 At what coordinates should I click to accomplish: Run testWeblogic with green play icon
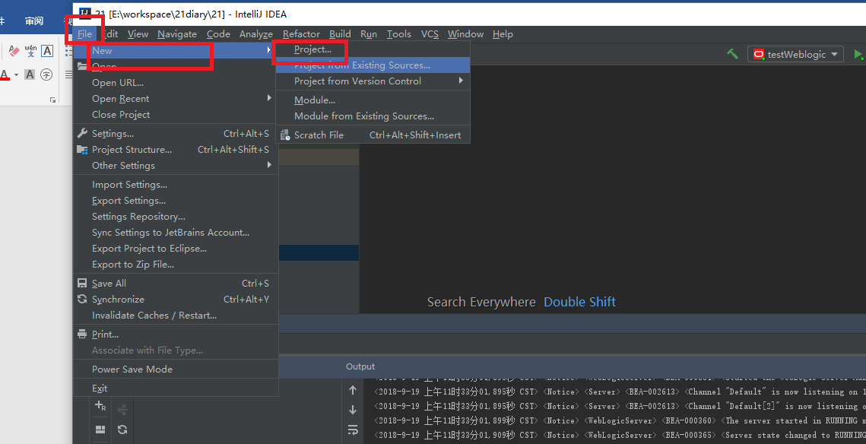pyautogui.click(x=859, y=54)
